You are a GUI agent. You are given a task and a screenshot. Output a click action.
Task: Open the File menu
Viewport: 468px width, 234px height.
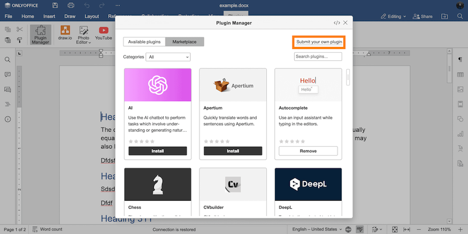click(9, 16)
